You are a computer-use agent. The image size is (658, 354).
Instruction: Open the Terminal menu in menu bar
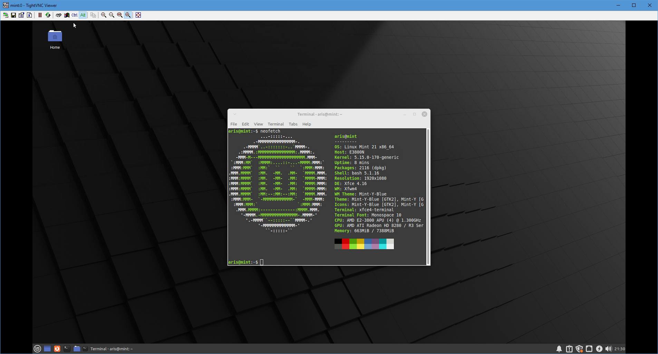click(x=275, y=124)
